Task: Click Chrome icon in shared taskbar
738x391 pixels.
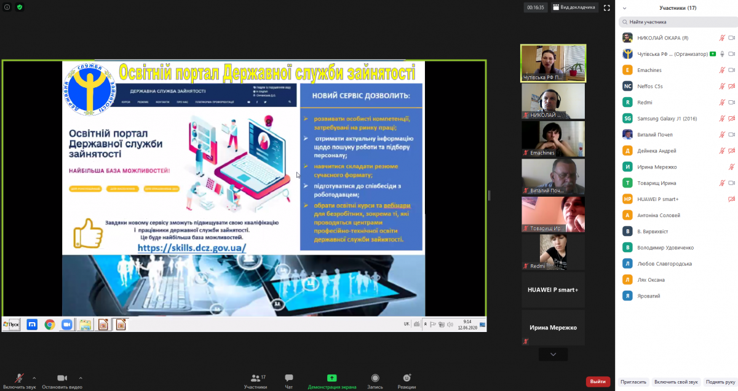Action: point(49,325)
